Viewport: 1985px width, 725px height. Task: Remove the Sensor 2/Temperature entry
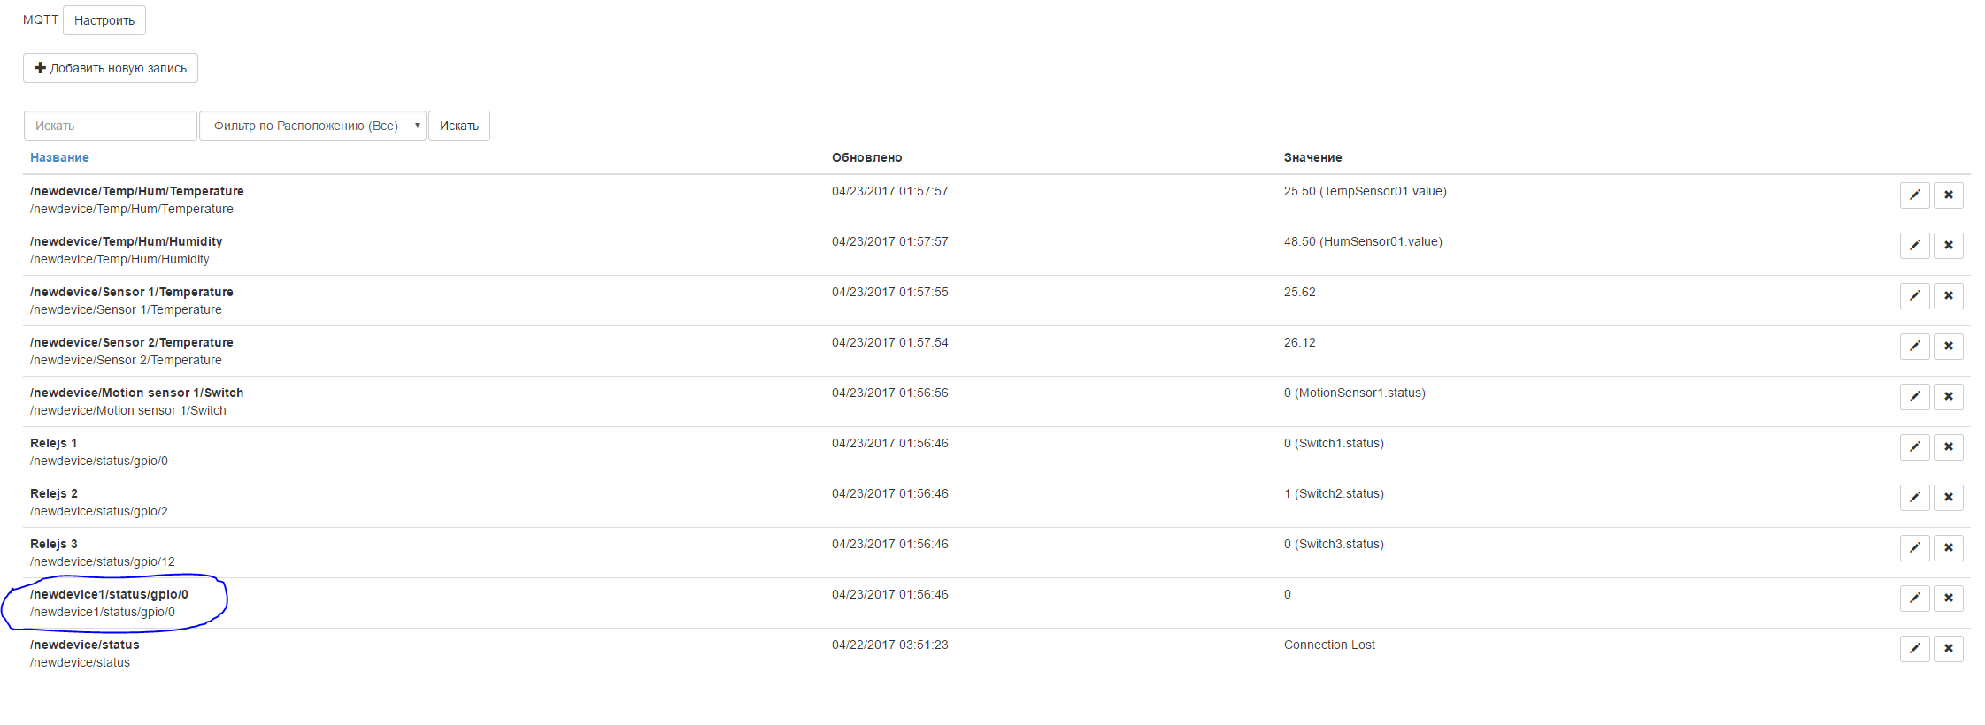click(1948, 347)
